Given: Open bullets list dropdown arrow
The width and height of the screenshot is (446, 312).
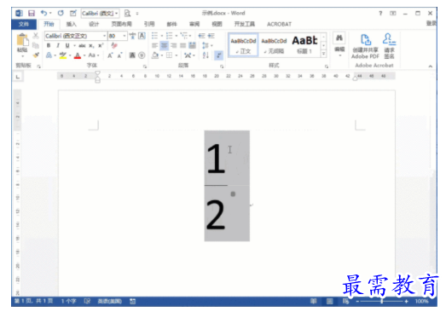Looking at the screenshot, I should [x=161, y=36].
